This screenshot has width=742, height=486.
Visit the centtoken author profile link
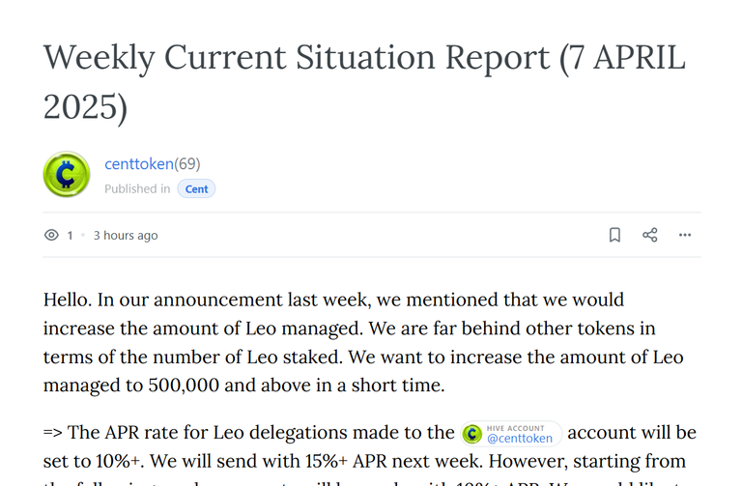[x=139, y=163]
